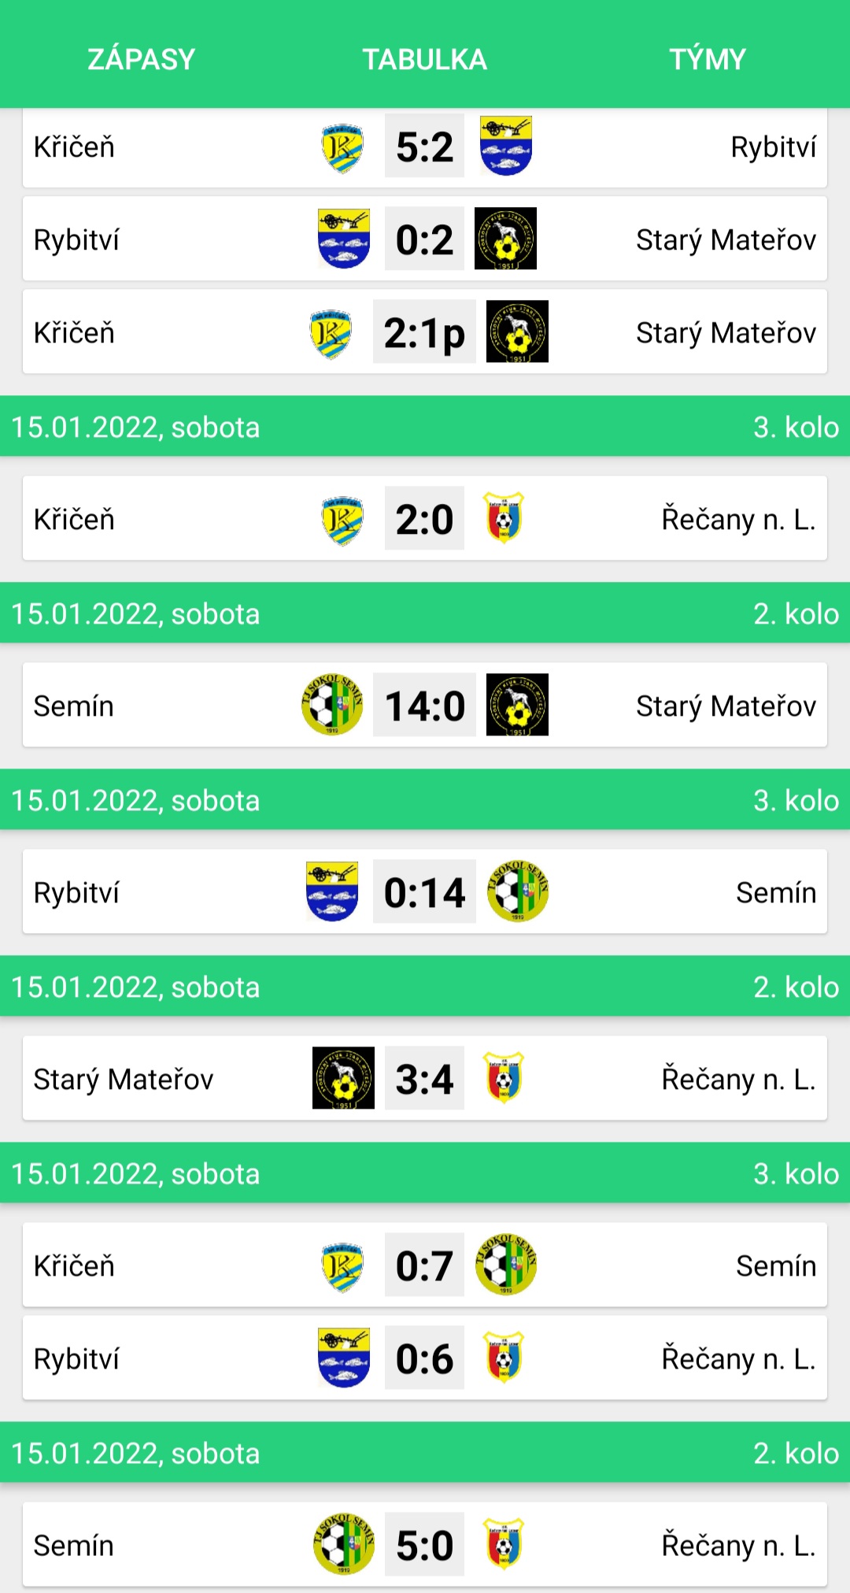Switch to the TABULKA tab
Screen dimensions: 850x1593
(424, 59)
